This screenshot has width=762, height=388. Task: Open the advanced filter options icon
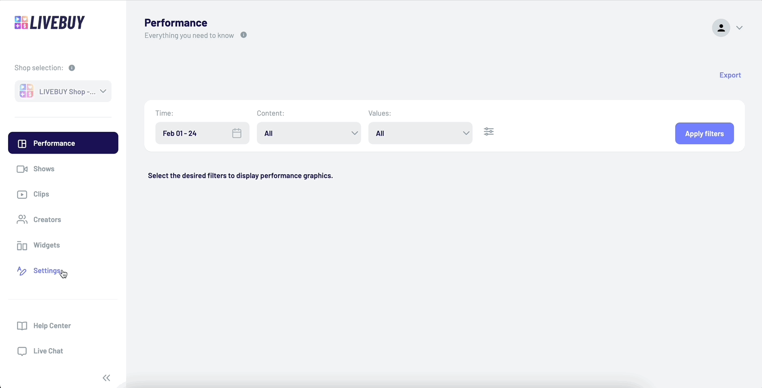tap(488, 131)
